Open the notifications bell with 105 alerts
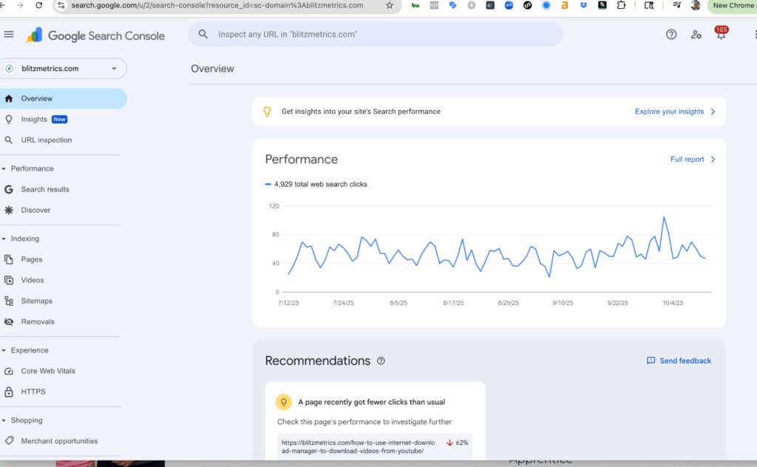Screen dimensions: 757x467 click(721, 35)
